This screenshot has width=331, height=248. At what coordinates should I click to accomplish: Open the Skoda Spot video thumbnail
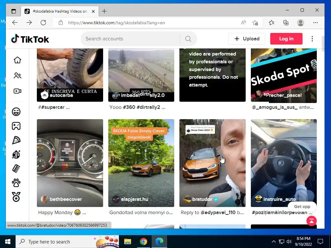[284, 76]
